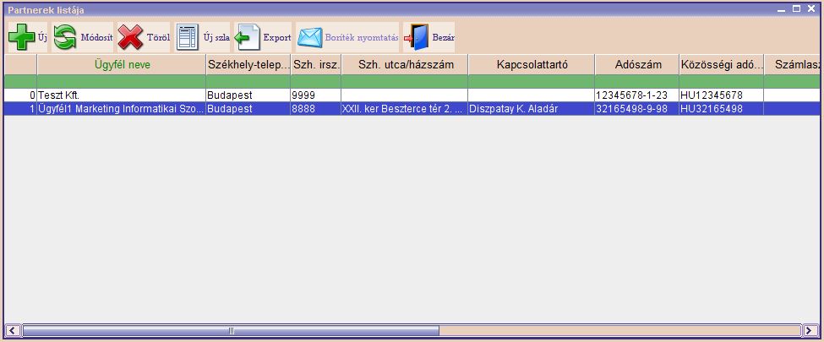Screen dimensions: 824x342
Task: Click the Módosít refresh arrows icon
Action: [65, 37]
